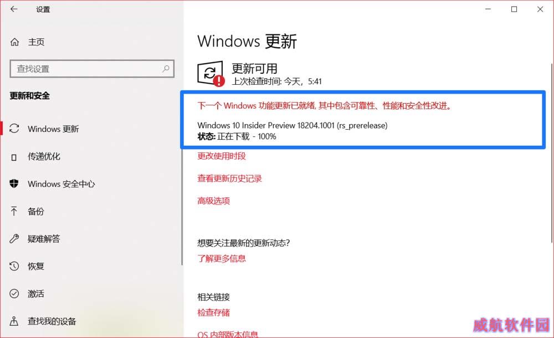The height and width of the screenshot is (338, 554).
Task: Click the back arrow in title bar
Action: [14, 9]
